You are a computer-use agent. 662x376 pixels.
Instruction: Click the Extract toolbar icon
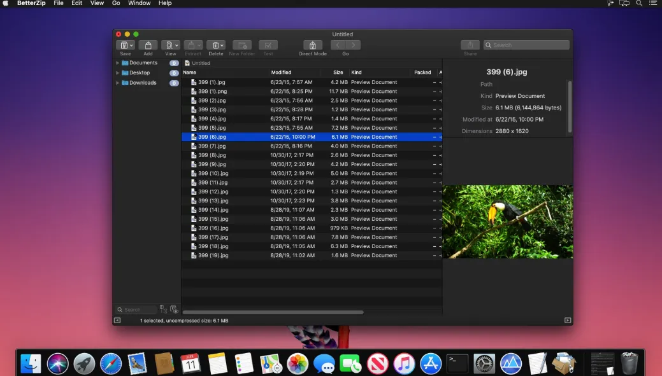[191, 45]
